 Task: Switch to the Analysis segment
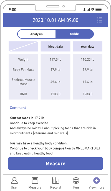point(36,34)
